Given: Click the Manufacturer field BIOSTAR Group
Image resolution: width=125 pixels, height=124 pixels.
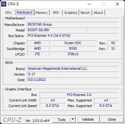Looking at the screenshot, I should point(73,24).
